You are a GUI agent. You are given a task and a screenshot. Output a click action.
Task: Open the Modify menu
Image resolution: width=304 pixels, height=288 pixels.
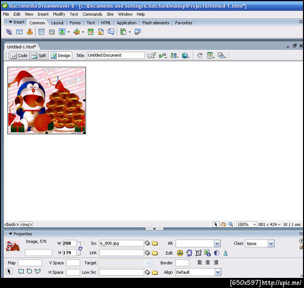tap(59, 14)
